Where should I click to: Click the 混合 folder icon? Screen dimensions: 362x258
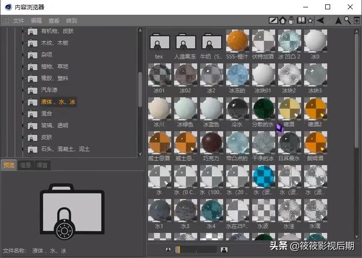32,114
